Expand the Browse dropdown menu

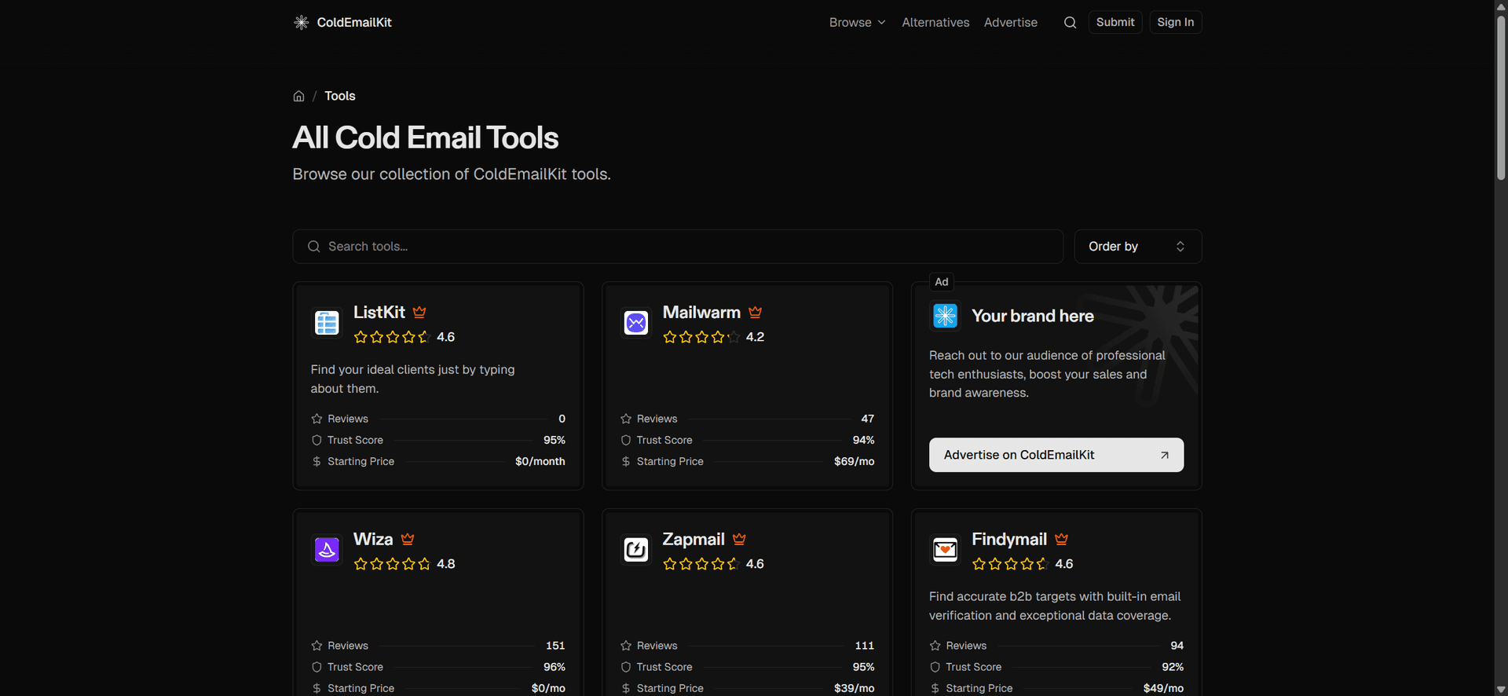pyautogui.click(x=857, y=23)
